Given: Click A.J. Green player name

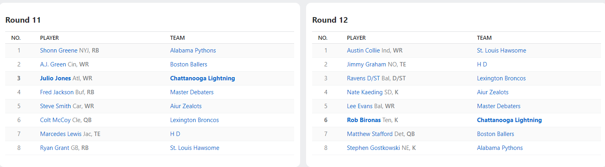Looking at the screenshot, I should click(x=53, y=64).
